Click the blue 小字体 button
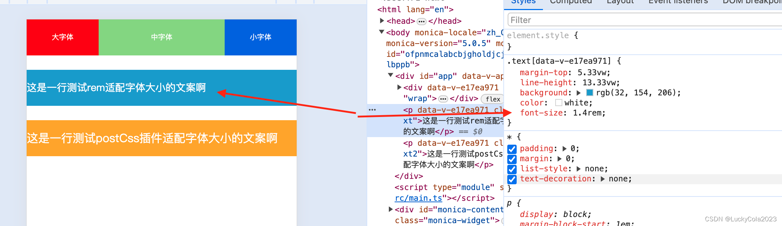Image resolution: width=782 pixels, height=226 pixels. tap(261, 37)
